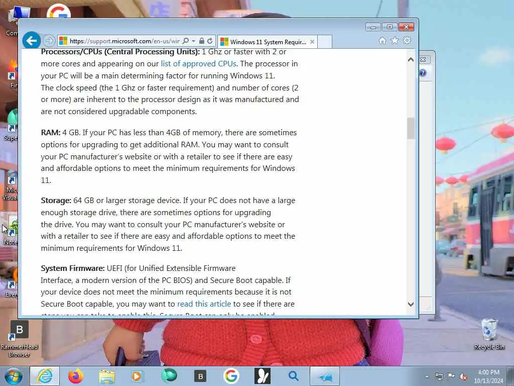Screen dimensions: 514x386
Task: Click the 'RAM:' heading text
Action: tap(51, 133)
